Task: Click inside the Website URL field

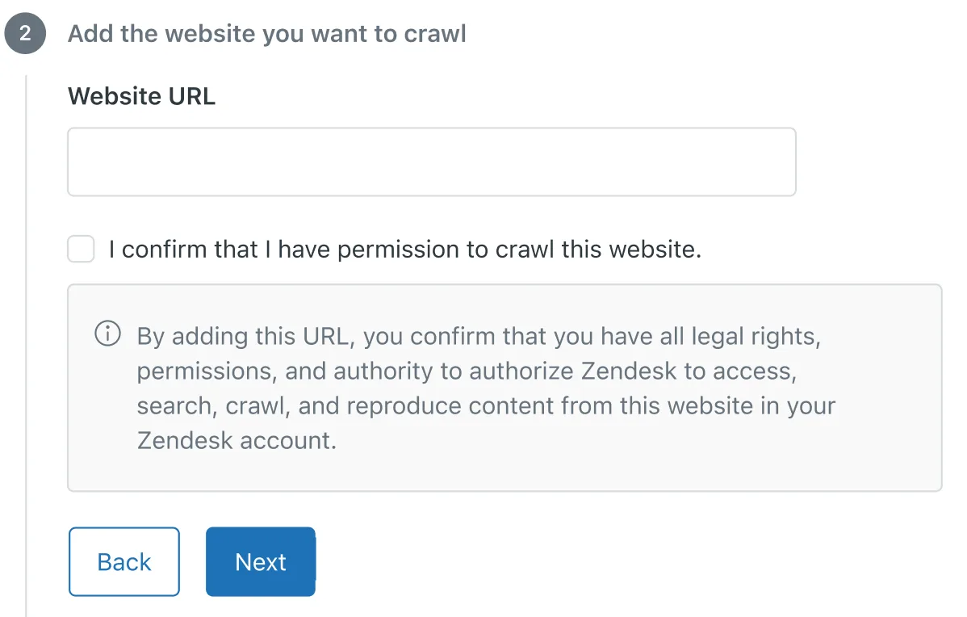Action: [x=431, y=161]
